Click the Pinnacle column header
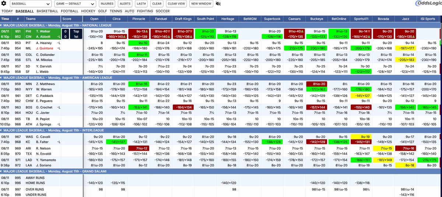 point(139,19)
